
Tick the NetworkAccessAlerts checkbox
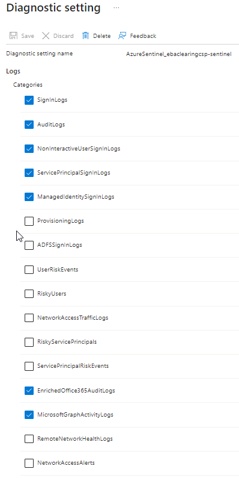coord(29,463)
